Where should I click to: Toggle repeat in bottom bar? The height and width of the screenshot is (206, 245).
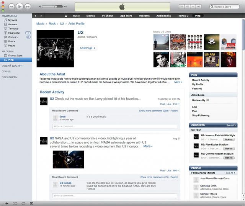tap(23, 203)
